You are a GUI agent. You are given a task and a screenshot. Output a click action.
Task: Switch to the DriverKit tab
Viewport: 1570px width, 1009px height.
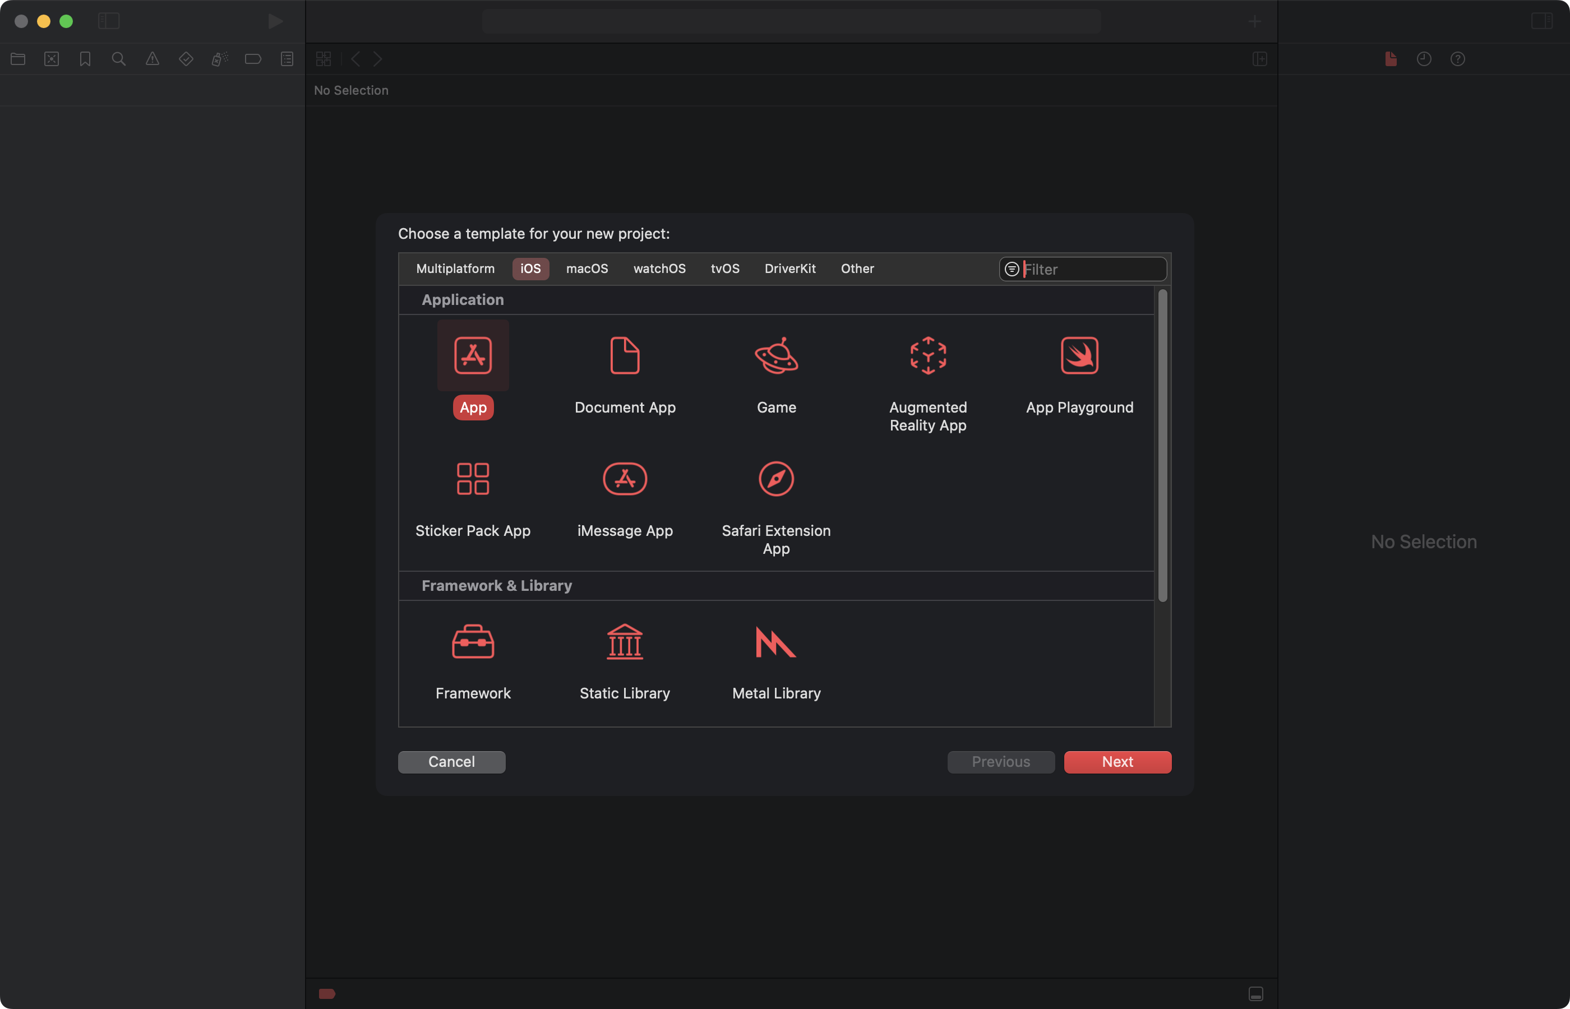pos(789,269)
